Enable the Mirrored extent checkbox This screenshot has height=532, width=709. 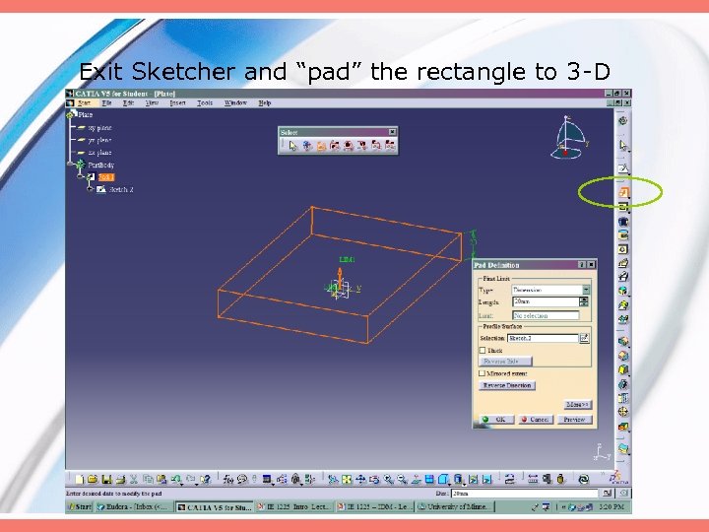(482, 373)
